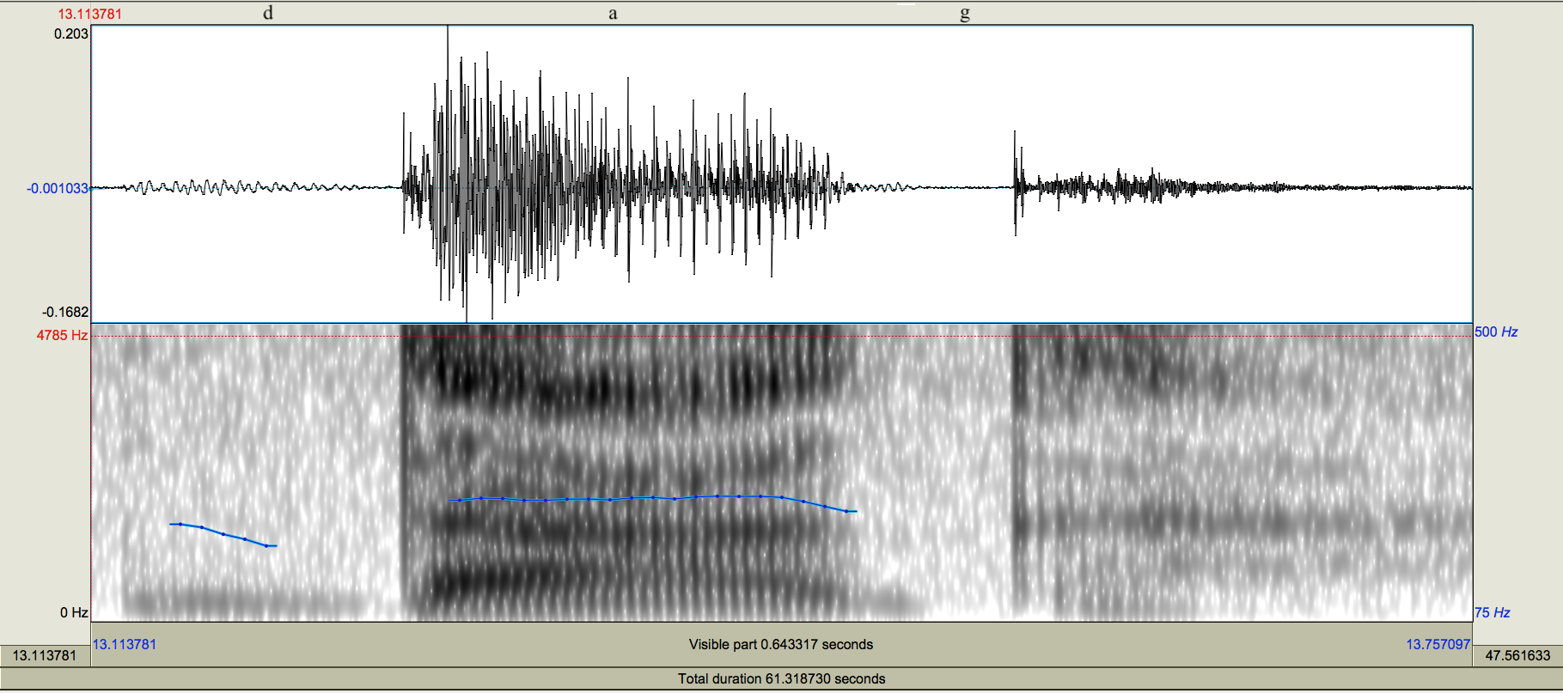This screenshot has height=693, width=1563.
Task: Click the black 13.113781 bar at bottom left corner
Action: pos(45,655)
